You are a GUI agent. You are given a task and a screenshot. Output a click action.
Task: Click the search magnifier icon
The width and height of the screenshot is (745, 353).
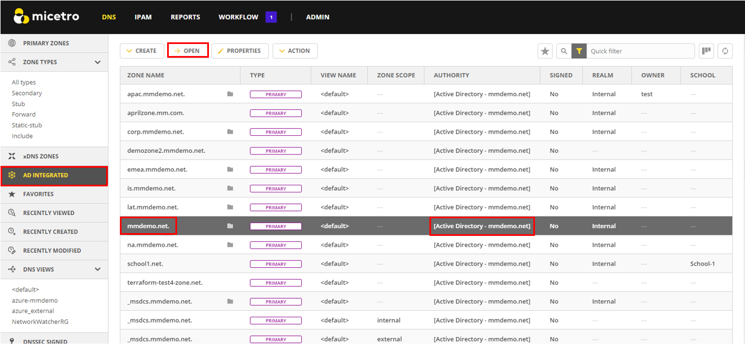click(564, 51)
